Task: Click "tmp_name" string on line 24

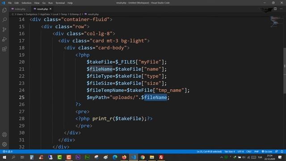Action: point(170,90)
